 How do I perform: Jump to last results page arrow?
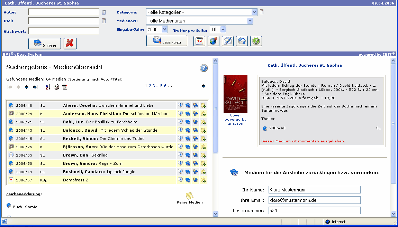point(35,87)
